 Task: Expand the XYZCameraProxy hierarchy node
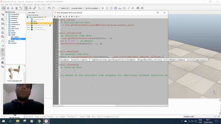point(28,30)
